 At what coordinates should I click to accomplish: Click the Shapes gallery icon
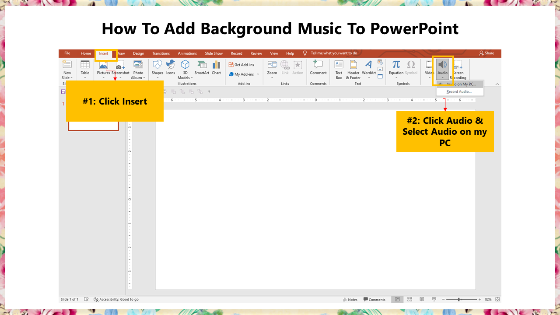(x=157, y=64)
